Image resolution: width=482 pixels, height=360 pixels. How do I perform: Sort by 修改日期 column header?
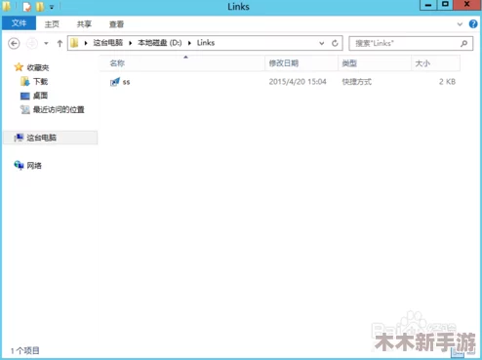click(x=301, y=63)
